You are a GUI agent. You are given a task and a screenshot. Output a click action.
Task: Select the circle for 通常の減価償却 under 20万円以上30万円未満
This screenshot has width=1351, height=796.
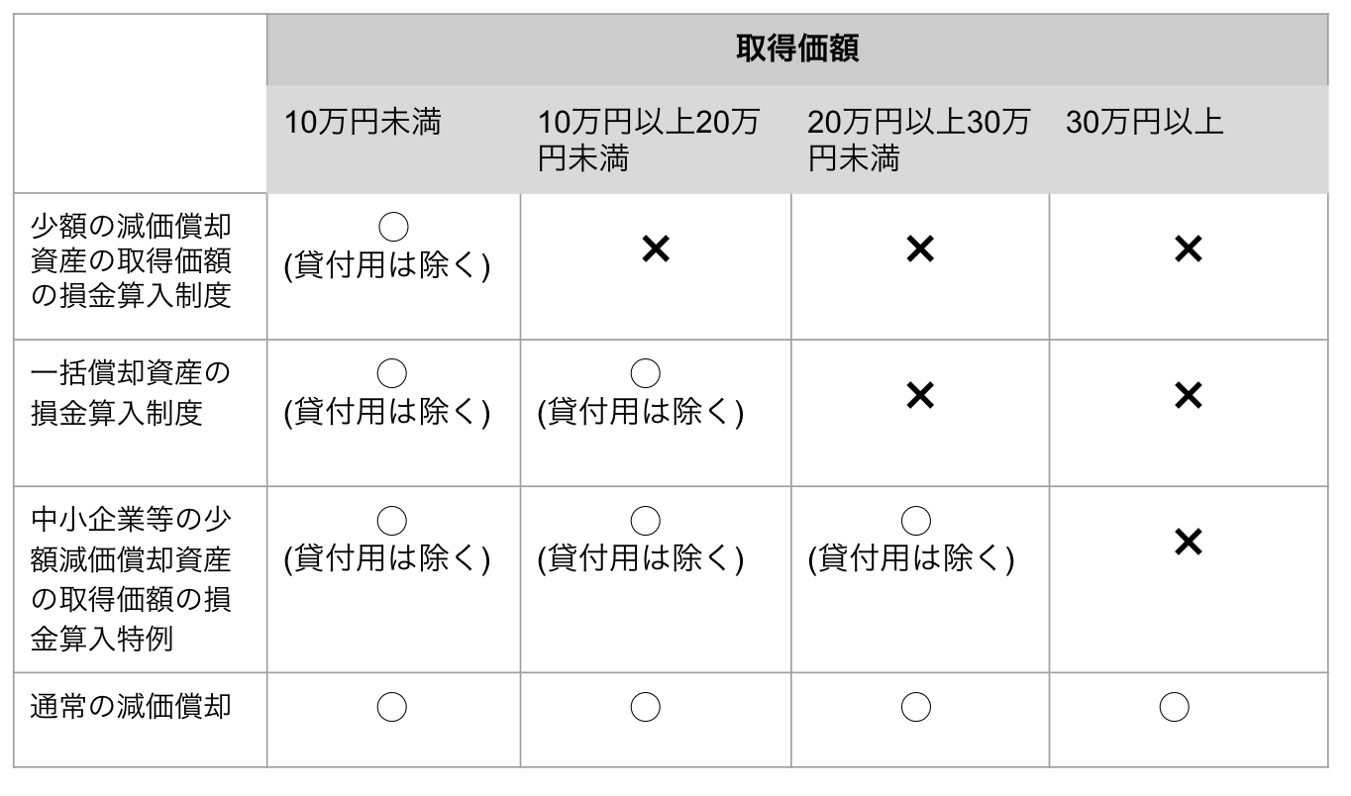pos(916,707)
